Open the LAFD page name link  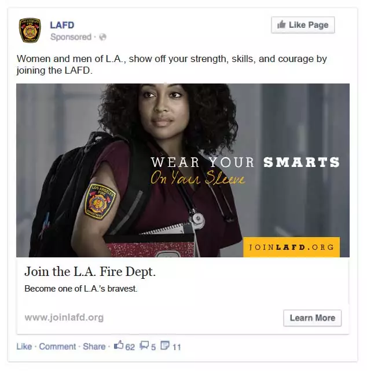(x=62, y=25)
